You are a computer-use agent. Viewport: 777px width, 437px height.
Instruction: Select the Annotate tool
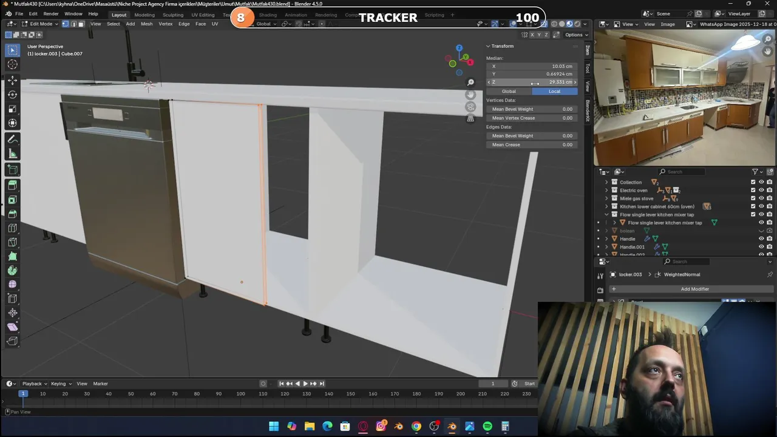click(x=12, y=139)
